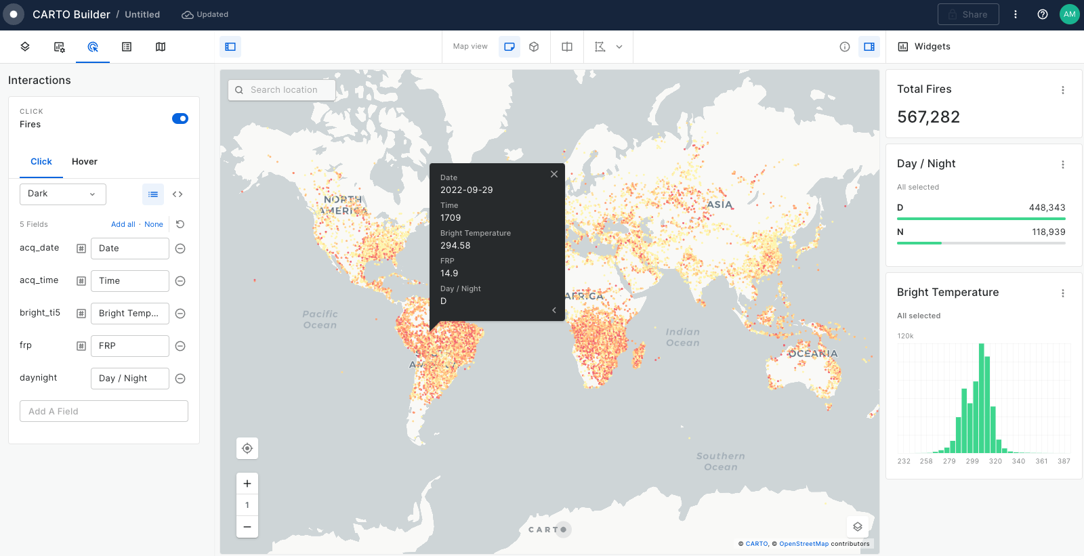Click the Search location input field
1084x556 pixels.
(x=283, y=90)
